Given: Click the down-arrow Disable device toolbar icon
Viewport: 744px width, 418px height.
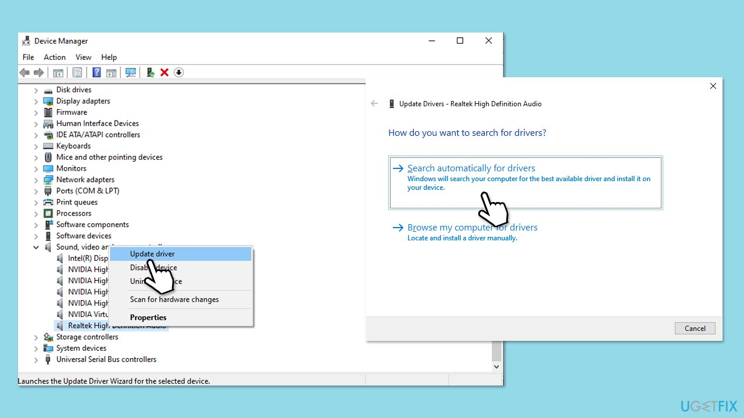Looking at the screenshot, I should 179,73.
